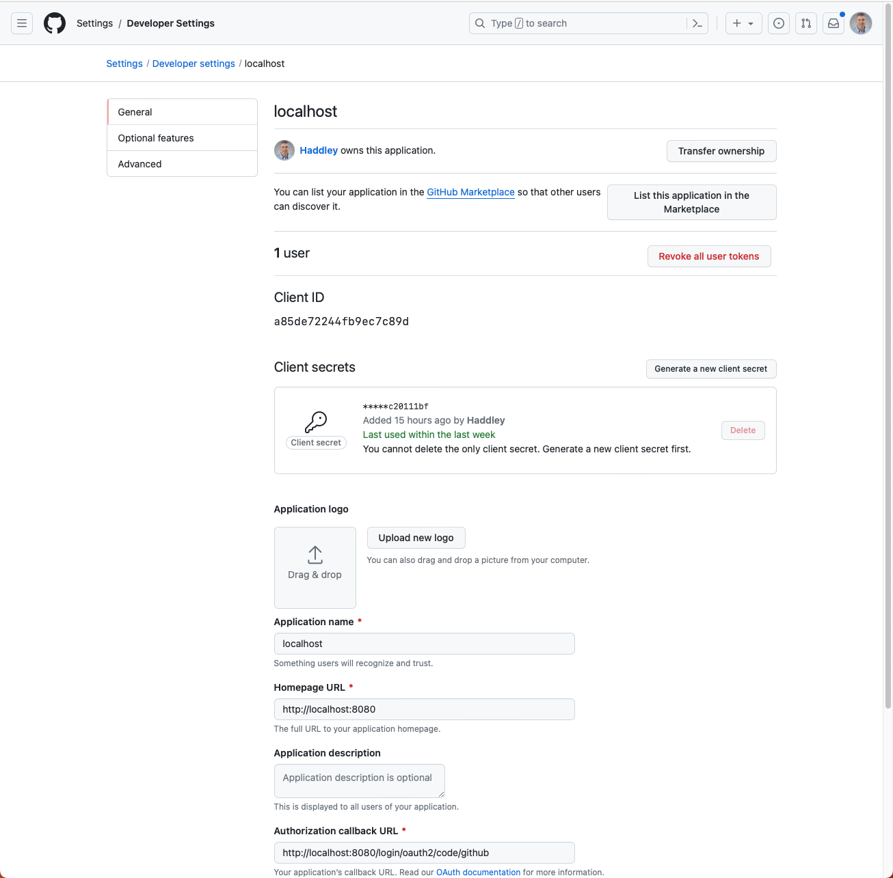Click Upload new logo button
The width and height of the screenshot is (893, 878).
(x=416, y=538)
